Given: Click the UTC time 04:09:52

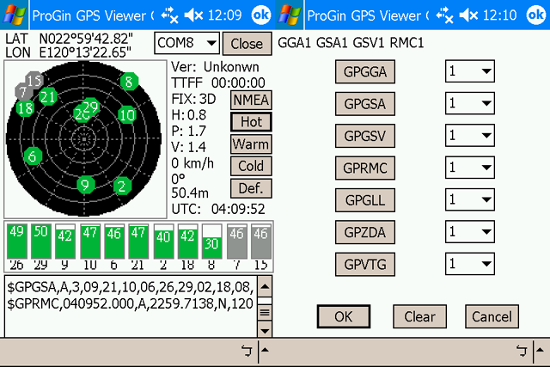Looking at the screenshot, I should (x=238, y=209).
